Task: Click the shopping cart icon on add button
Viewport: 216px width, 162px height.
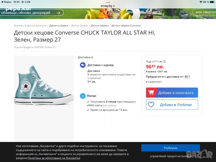Action: pos(151,93)
